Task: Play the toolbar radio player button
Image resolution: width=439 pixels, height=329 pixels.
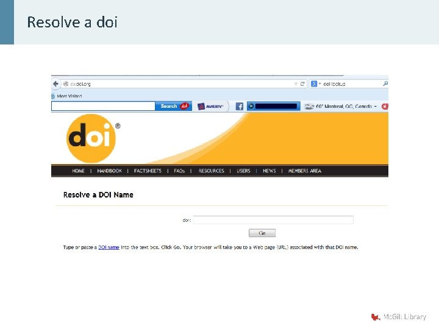Action: [251, 106]
